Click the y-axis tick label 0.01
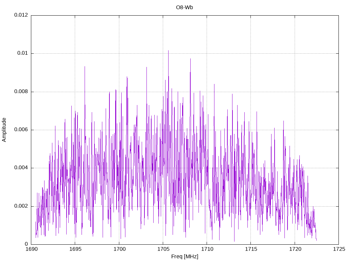The height and width of the screenshot is (261, 348). [x=23, y=53]
